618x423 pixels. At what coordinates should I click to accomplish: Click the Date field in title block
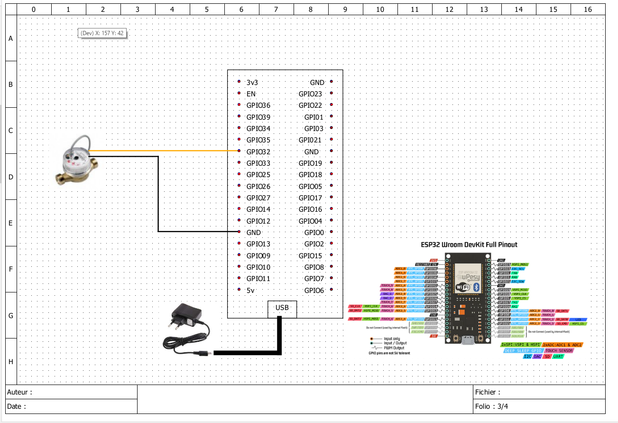tap(71, 406)
